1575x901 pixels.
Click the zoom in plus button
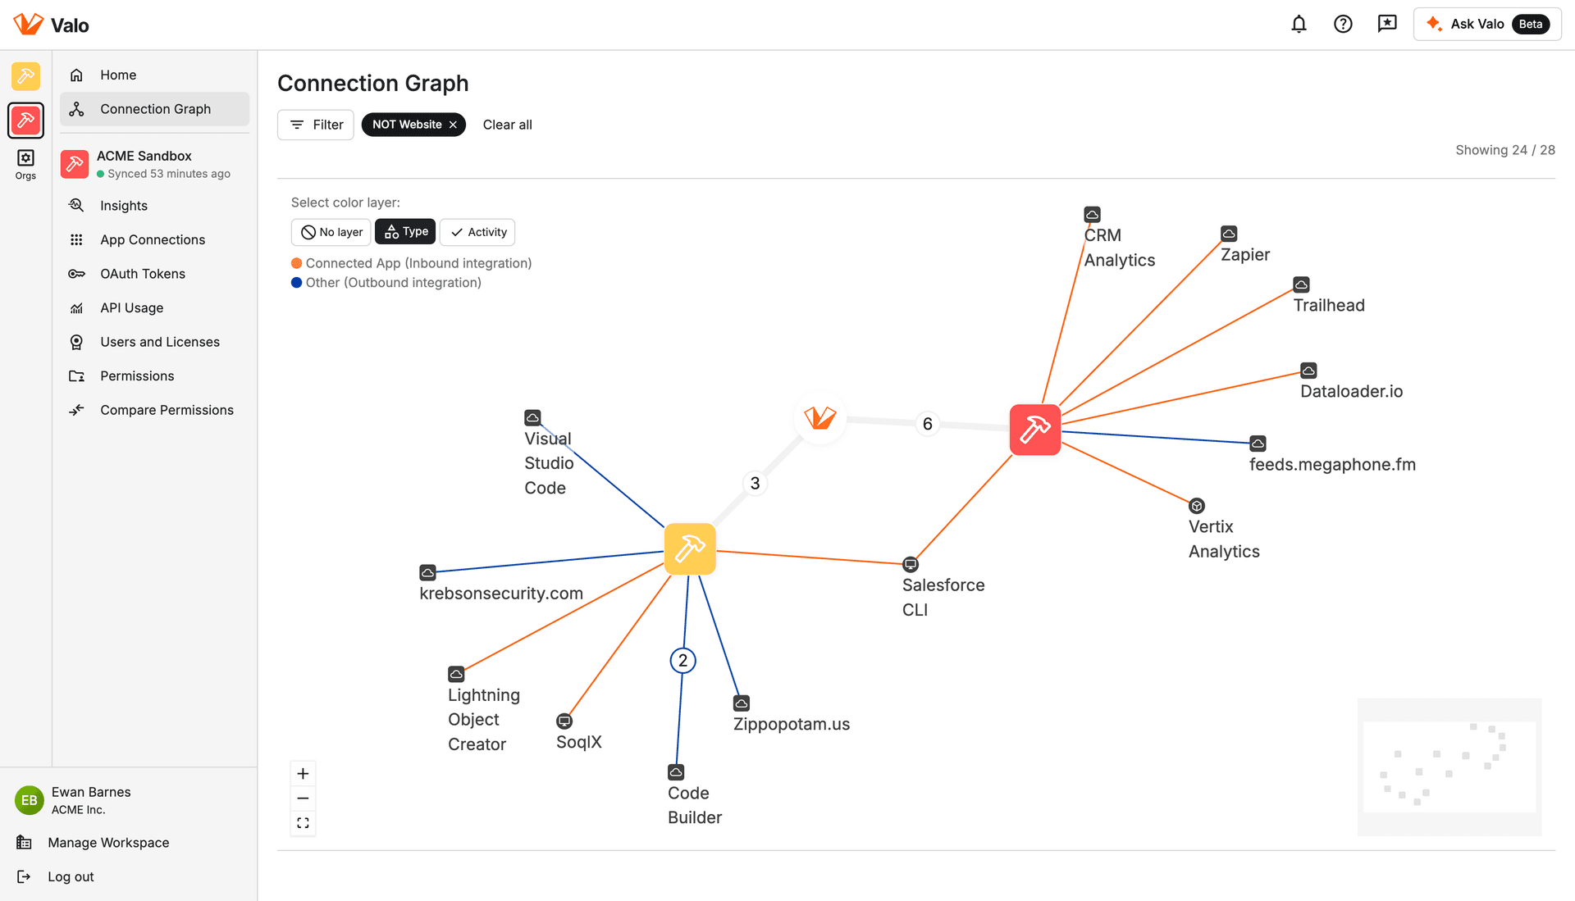point(303,774)
